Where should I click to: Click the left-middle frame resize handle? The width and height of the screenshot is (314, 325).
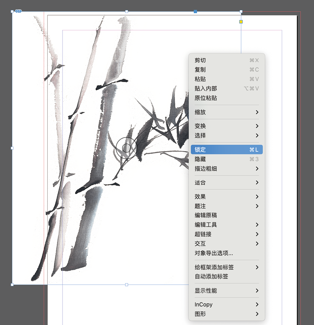click(x=12, y=148)
